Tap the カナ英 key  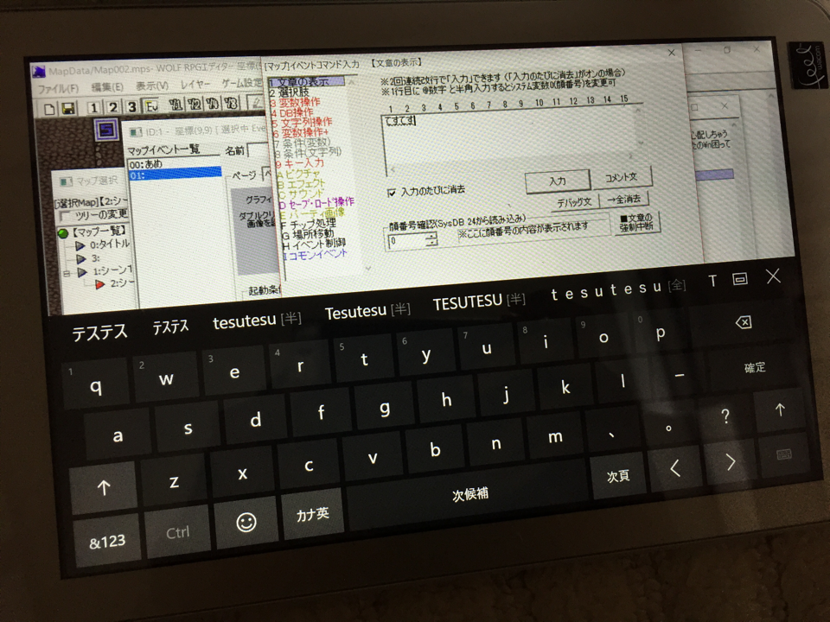(313, 515)
